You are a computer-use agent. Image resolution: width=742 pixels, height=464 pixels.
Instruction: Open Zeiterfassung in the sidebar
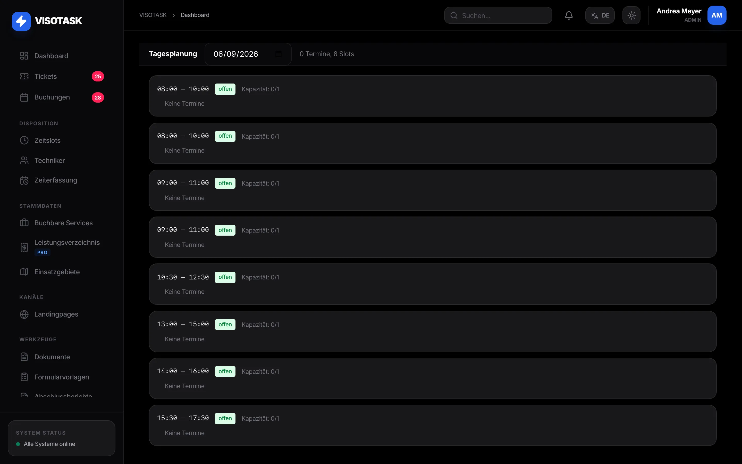click(62, 180)
